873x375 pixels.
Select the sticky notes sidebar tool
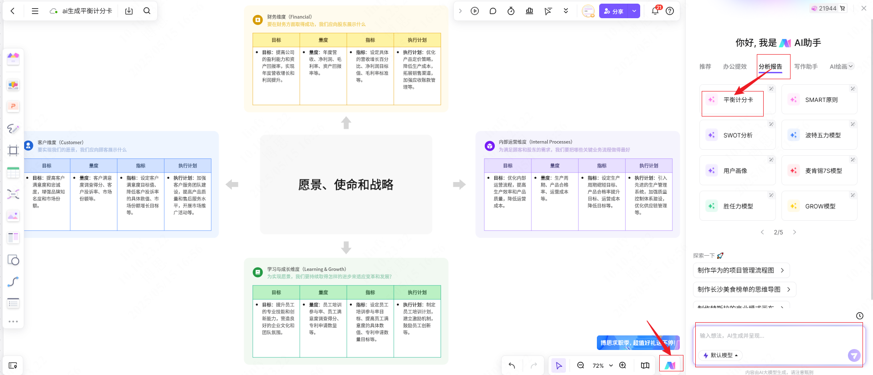13,85
